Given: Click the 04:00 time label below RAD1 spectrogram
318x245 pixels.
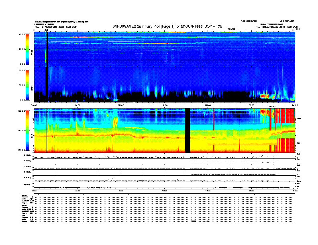Looking at the screenshot, I should (x=77, y=105).
